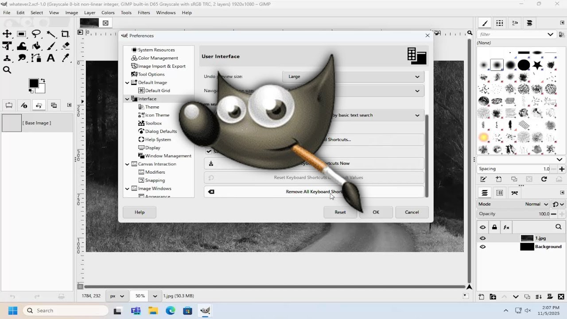This screenshot has height=319, width=567.
Task: Pick the Free Select lasso tool
Action: coord(36,34)
